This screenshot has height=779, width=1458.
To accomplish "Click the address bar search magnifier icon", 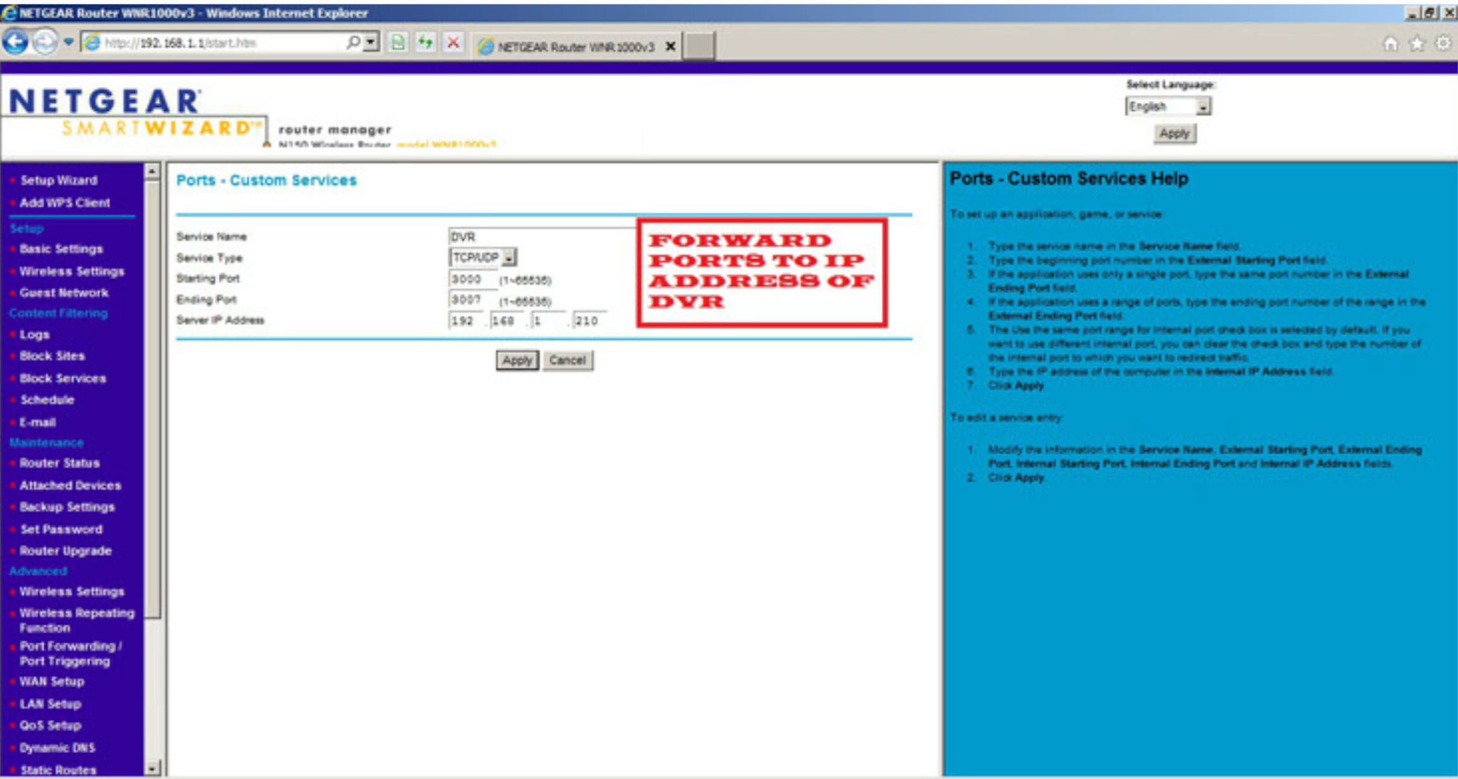I will click(353, 43).
